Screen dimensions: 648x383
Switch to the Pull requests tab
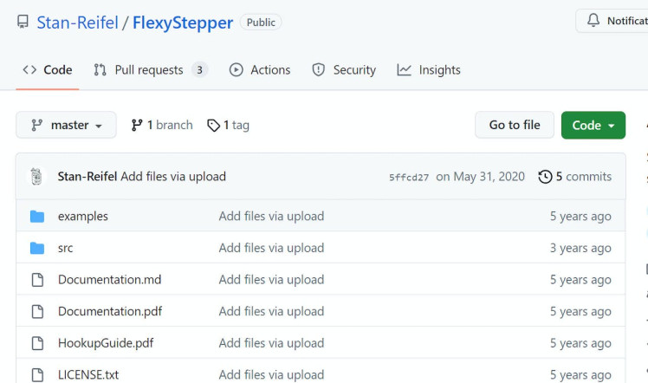tap(150, 70)
